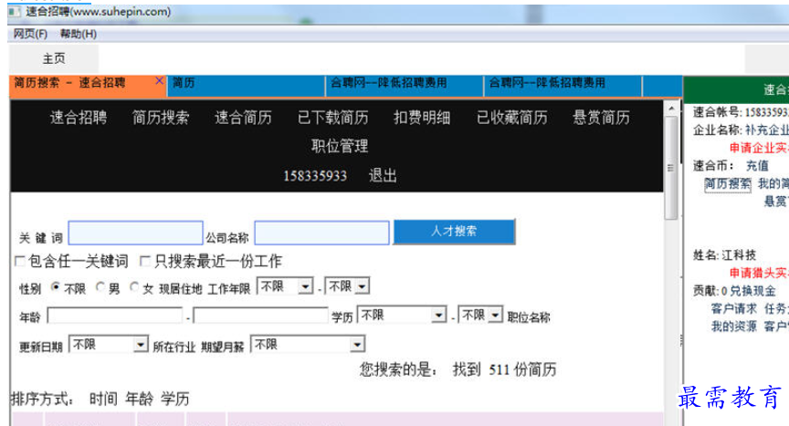Sort results by 时间
Image resolution: width=789 pixels, height=426 pixels.
point(103,400)
